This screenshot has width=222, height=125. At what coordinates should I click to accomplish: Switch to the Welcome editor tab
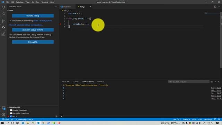pos(67,7)
